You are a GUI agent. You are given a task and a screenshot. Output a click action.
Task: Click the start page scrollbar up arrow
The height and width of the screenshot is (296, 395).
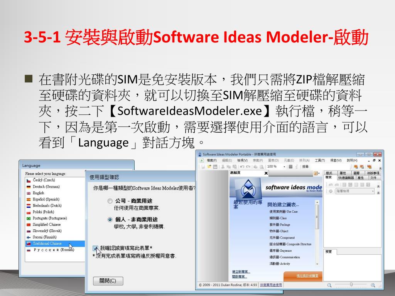(x=317, y=202)
